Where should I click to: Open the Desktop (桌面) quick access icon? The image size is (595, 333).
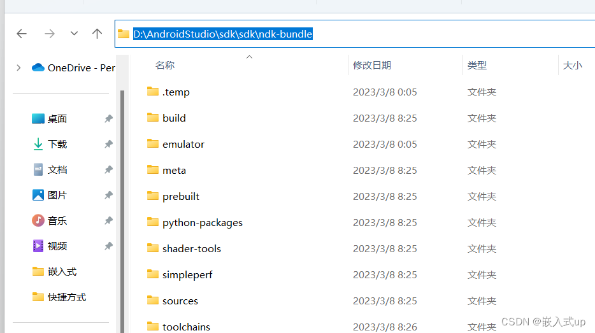click(38, 118)
